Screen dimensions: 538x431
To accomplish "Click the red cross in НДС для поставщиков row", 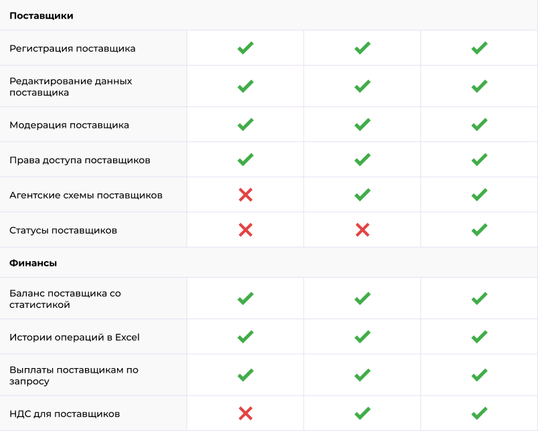I will [246, 413].
